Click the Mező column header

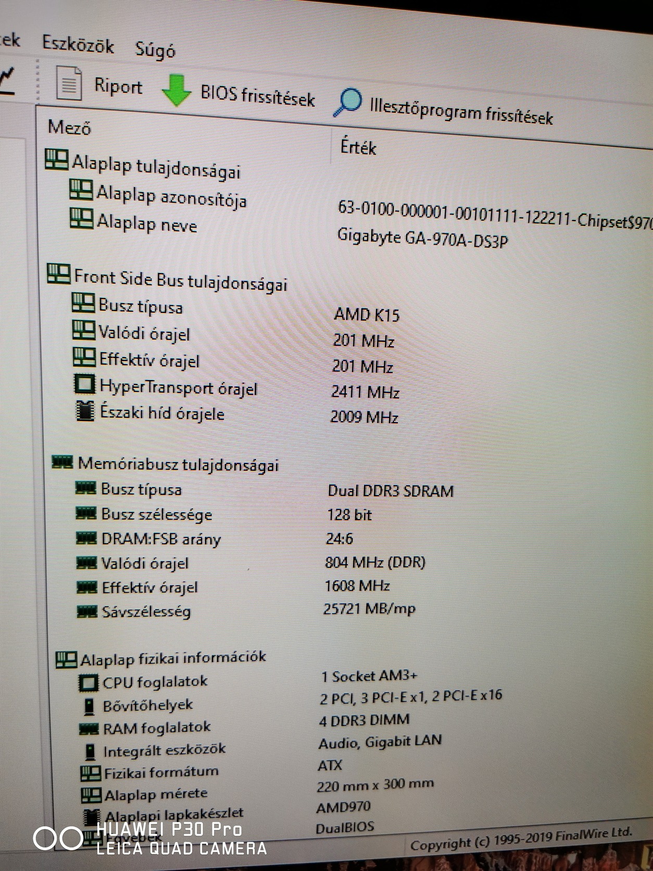[69, 127]
